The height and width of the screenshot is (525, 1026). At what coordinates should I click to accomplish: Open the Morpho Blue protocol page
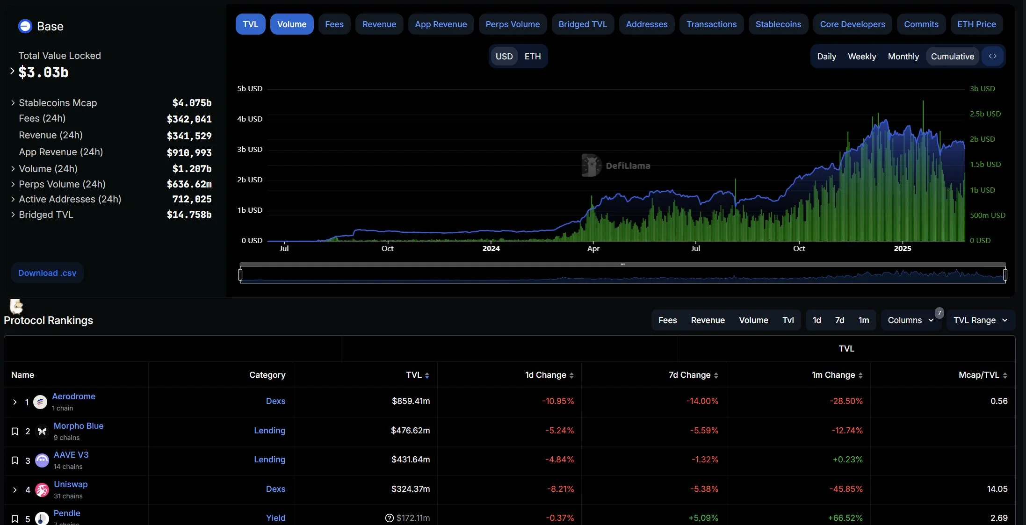(x=78, y=426)
